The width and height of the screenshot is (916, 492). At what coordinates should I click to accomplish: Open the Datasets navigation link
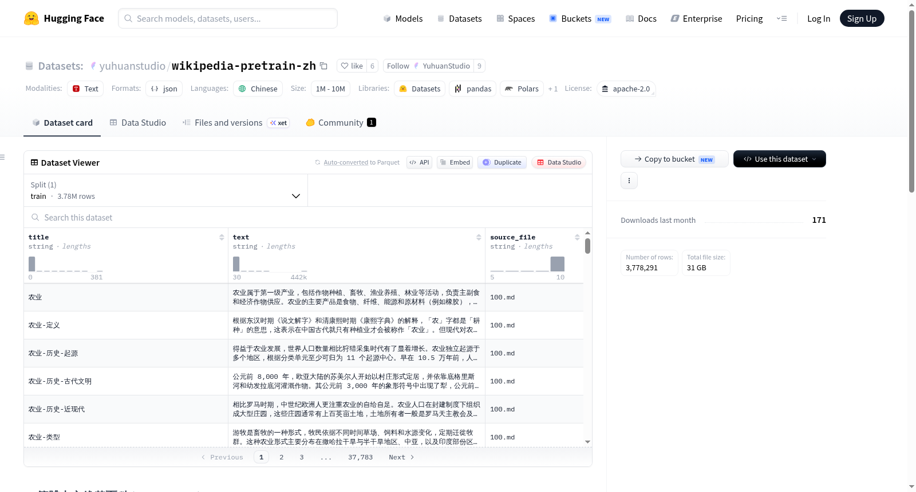point(460,18)
